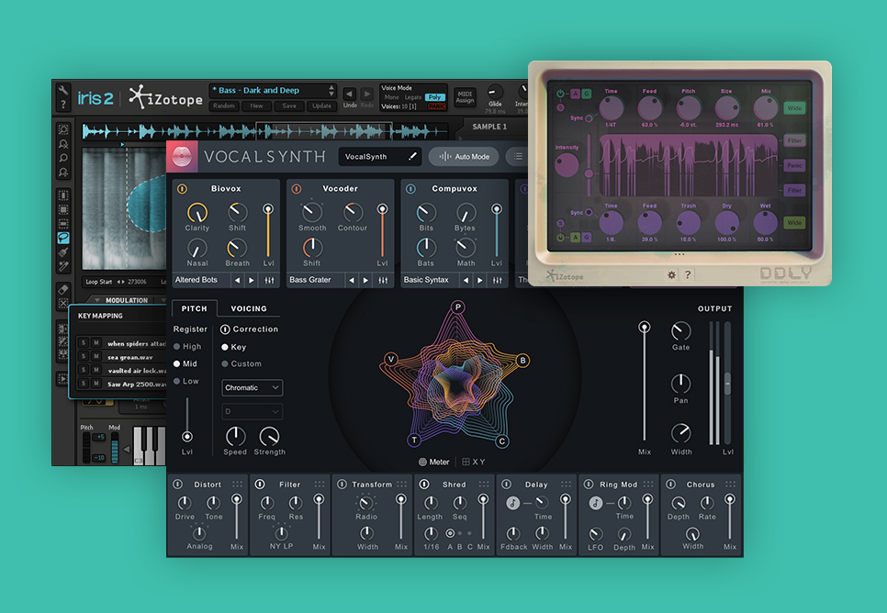
Task: Switch to the Pitch tab
Action: [x=194, y=308]
